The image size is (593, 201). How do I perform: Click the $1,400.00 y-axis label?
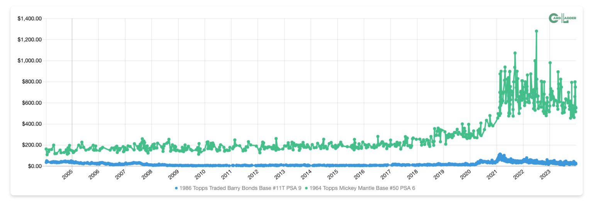point(29,19)
